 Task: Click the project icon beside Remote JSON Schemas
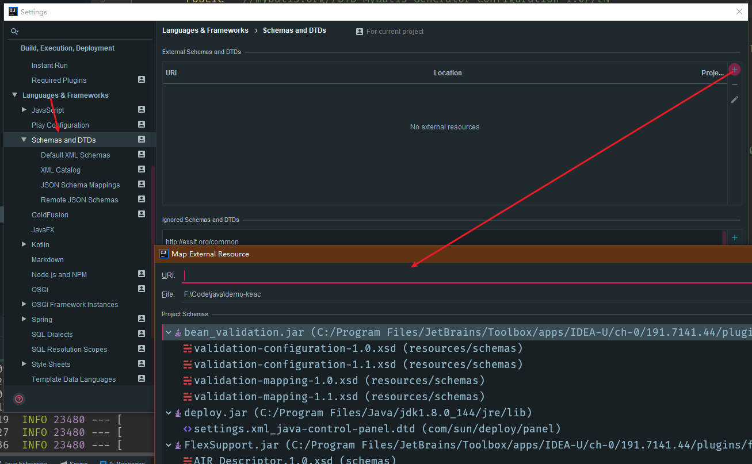142,199
